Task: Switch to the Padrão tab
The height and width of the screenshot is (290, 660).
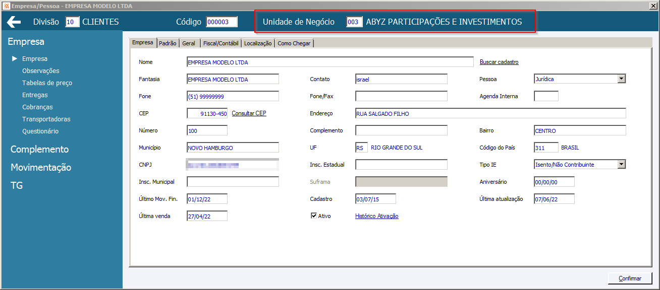Action: 168,43
